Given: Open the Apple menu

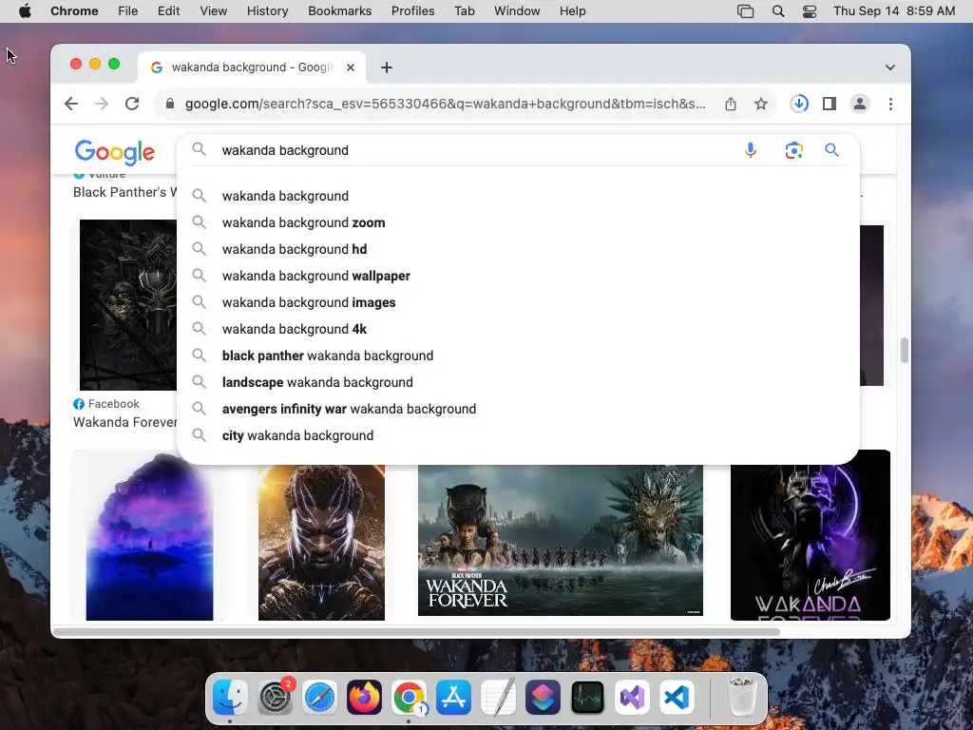Looking at the screenshot, I should point(25,11).
